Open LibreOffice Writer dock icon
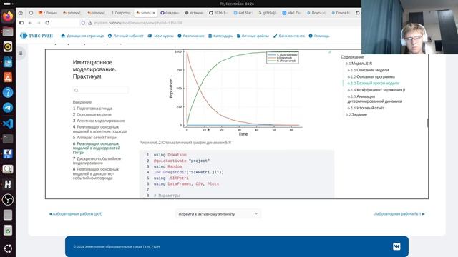This screenshot has height=257, width=458. (x=8, y=62)
